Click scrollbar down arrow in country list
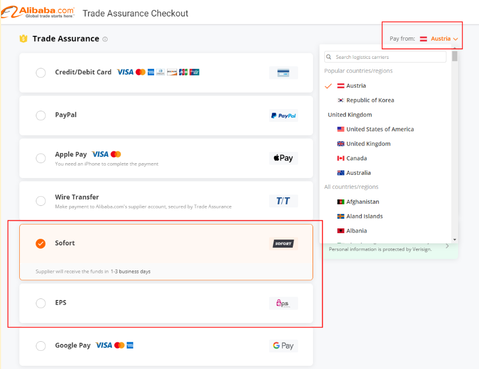Image resolution: width=479 pixels, height=369 pixels. 454,240
